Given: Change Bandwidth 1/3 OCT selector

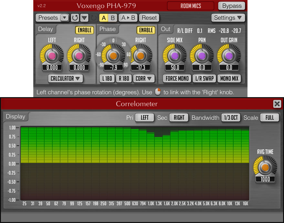Looking at the screenshot, I should (231, 118).
